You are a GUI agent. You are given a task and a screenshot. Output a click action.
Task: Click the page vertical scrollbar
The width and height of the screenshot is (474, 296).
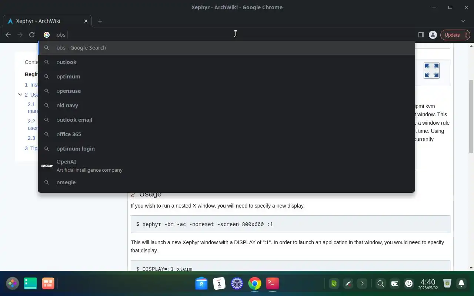point(471,116)
